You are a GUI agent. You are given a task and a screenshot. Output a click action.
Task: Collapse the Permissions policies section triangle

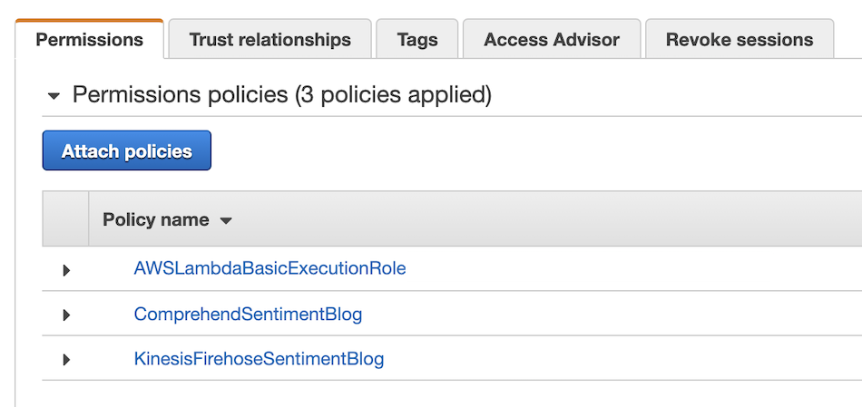(54, 95)
